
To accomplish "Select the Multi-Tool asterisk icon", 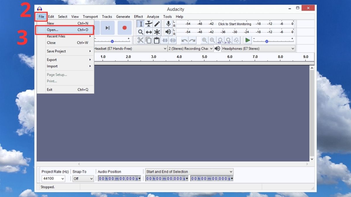I will 157,32.
